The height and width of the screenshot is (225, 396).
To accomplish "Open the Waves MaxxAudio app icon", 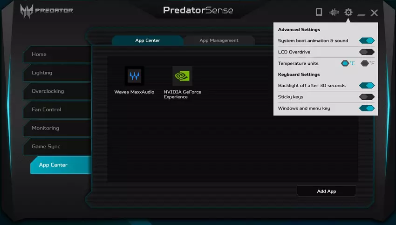I will tap(134, 76).
